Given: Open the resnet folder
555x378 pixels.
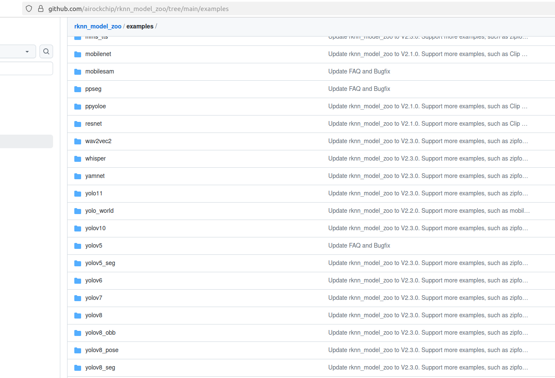Looking at the screenshot, I should click(93, 124).
